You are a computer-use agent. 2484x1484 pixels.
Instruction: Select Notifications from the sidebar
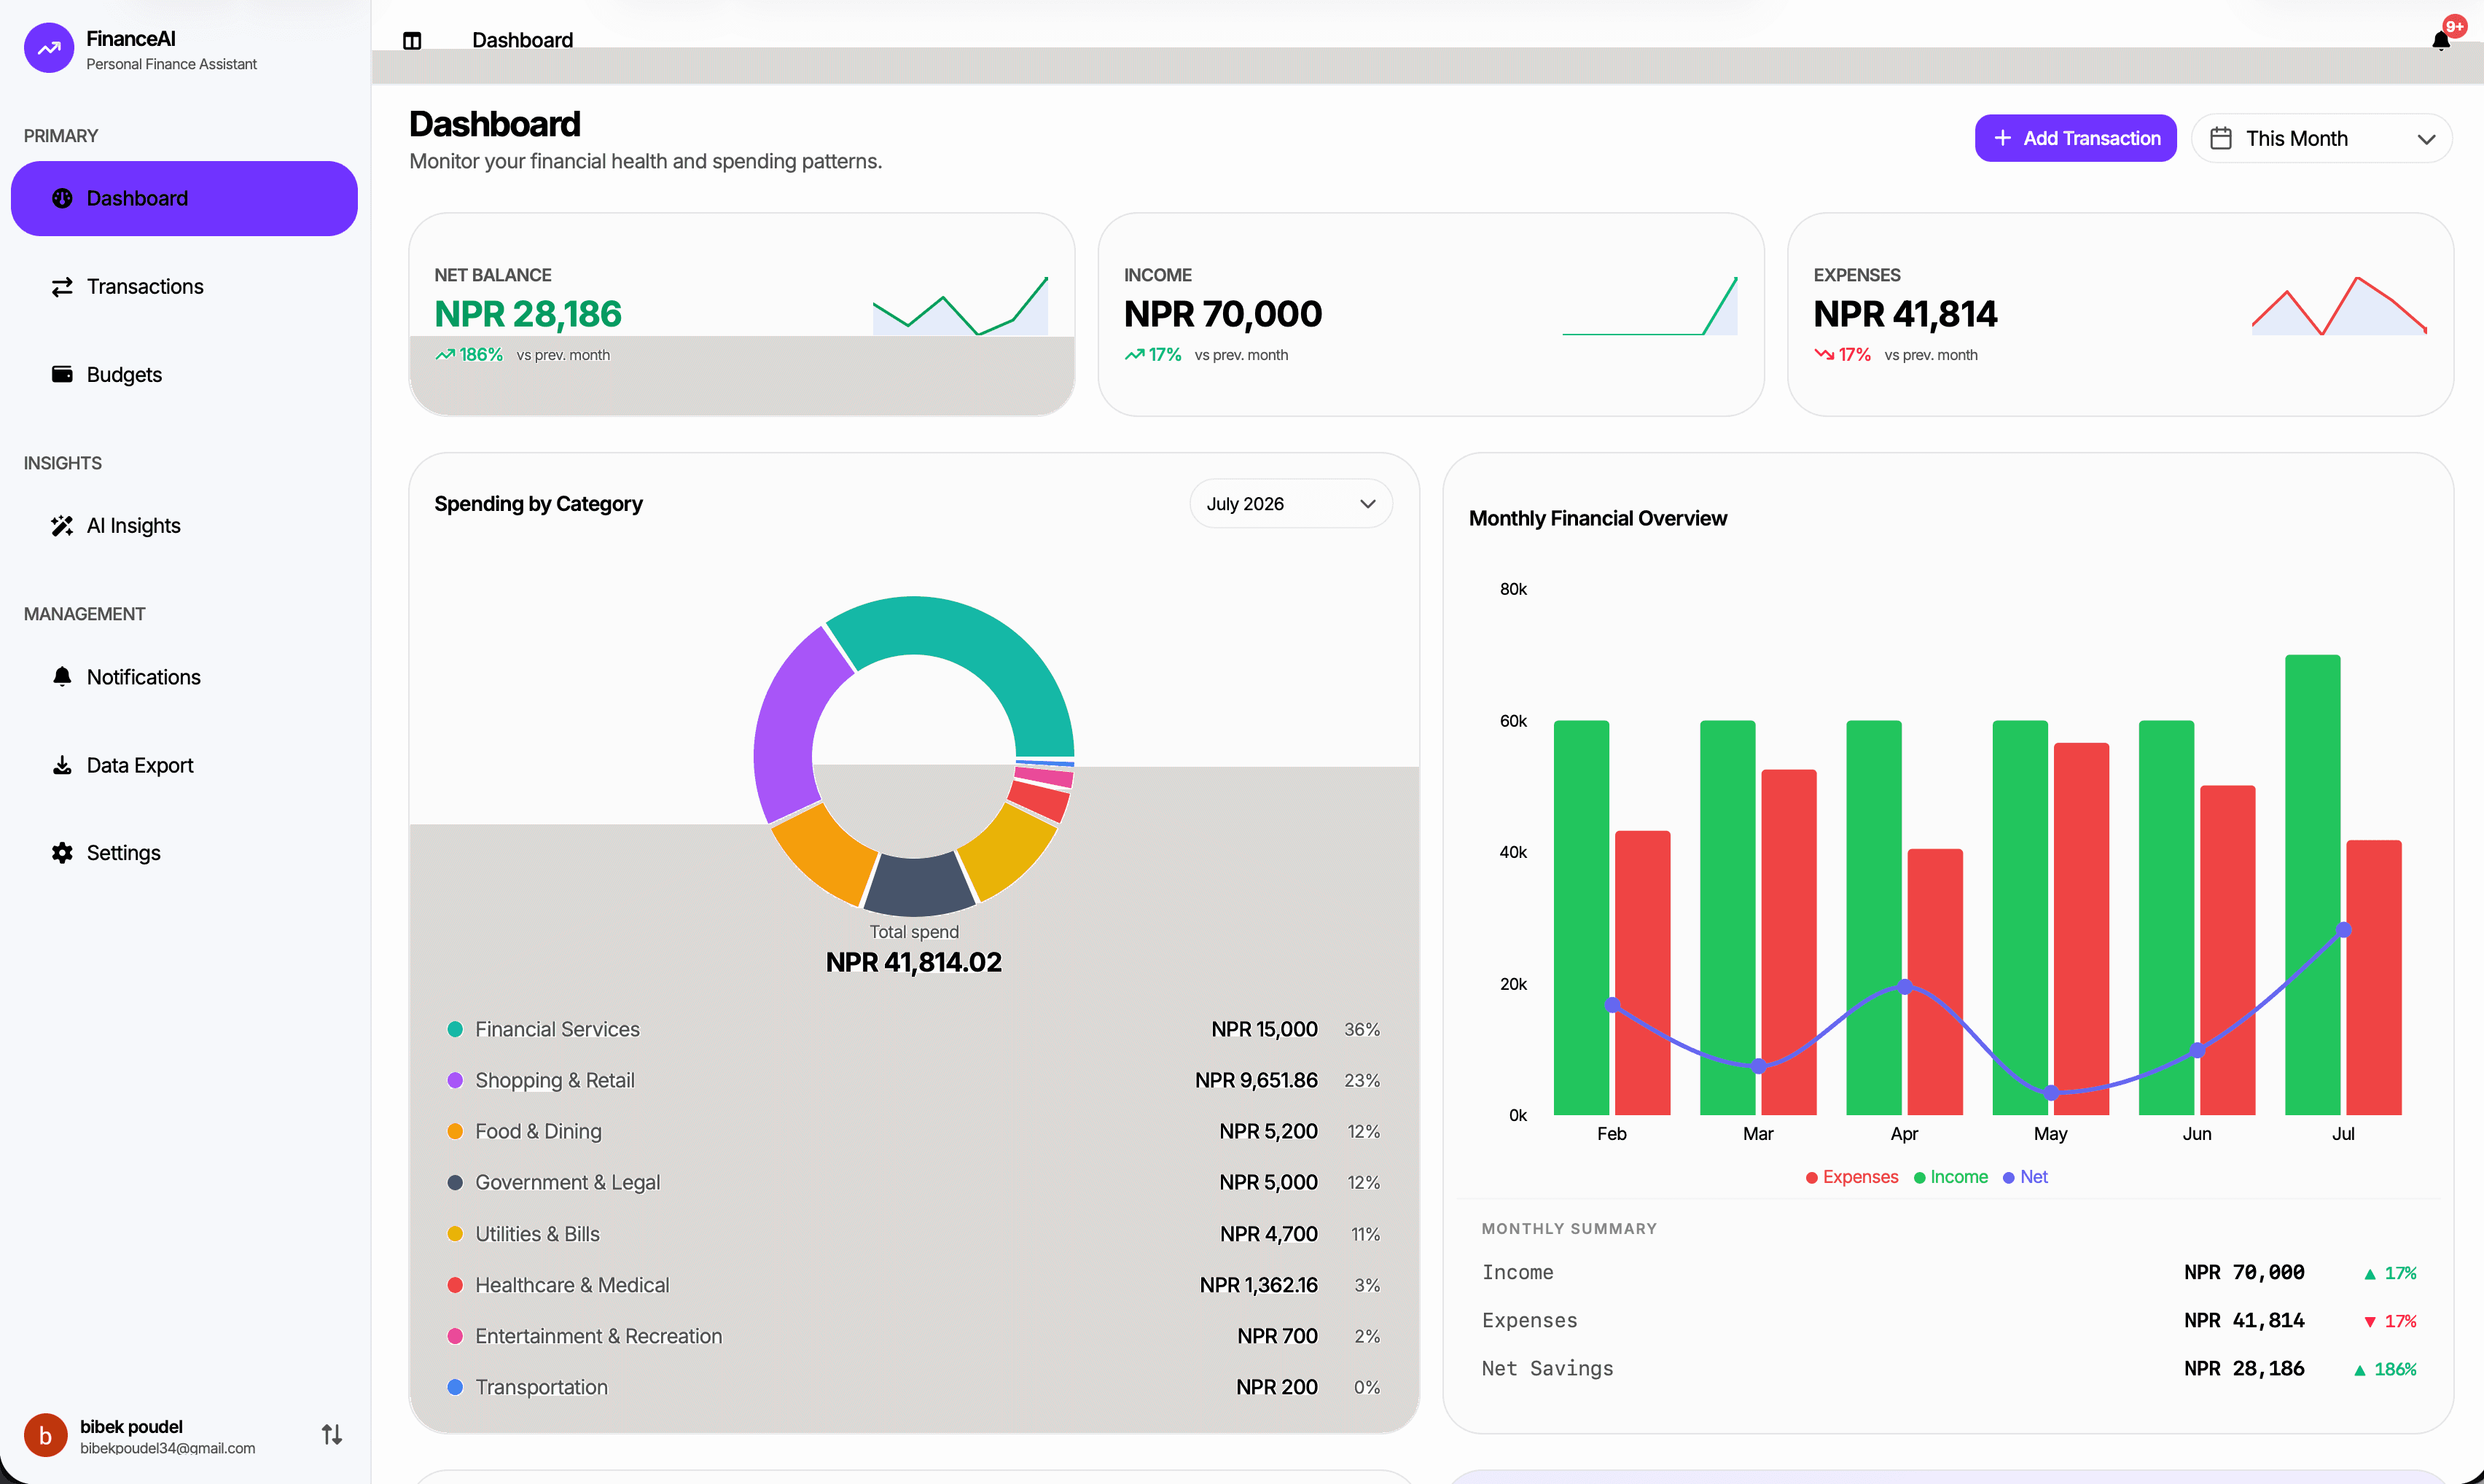point(184,677)
